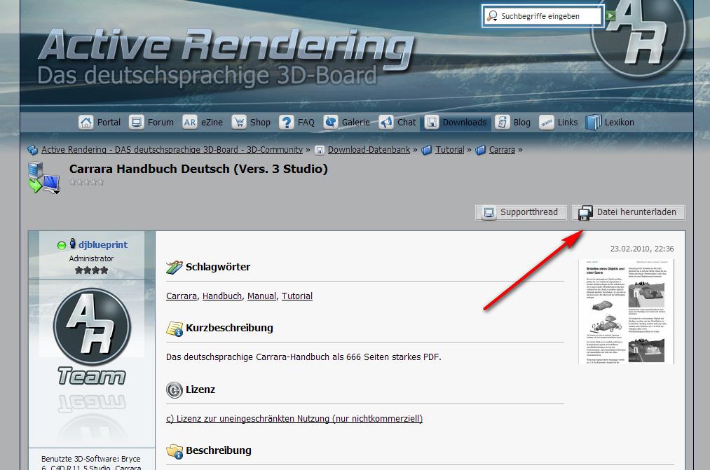Click the Active Rendering site logo banner
Screen dimensions: 710x470
(226, 57)
